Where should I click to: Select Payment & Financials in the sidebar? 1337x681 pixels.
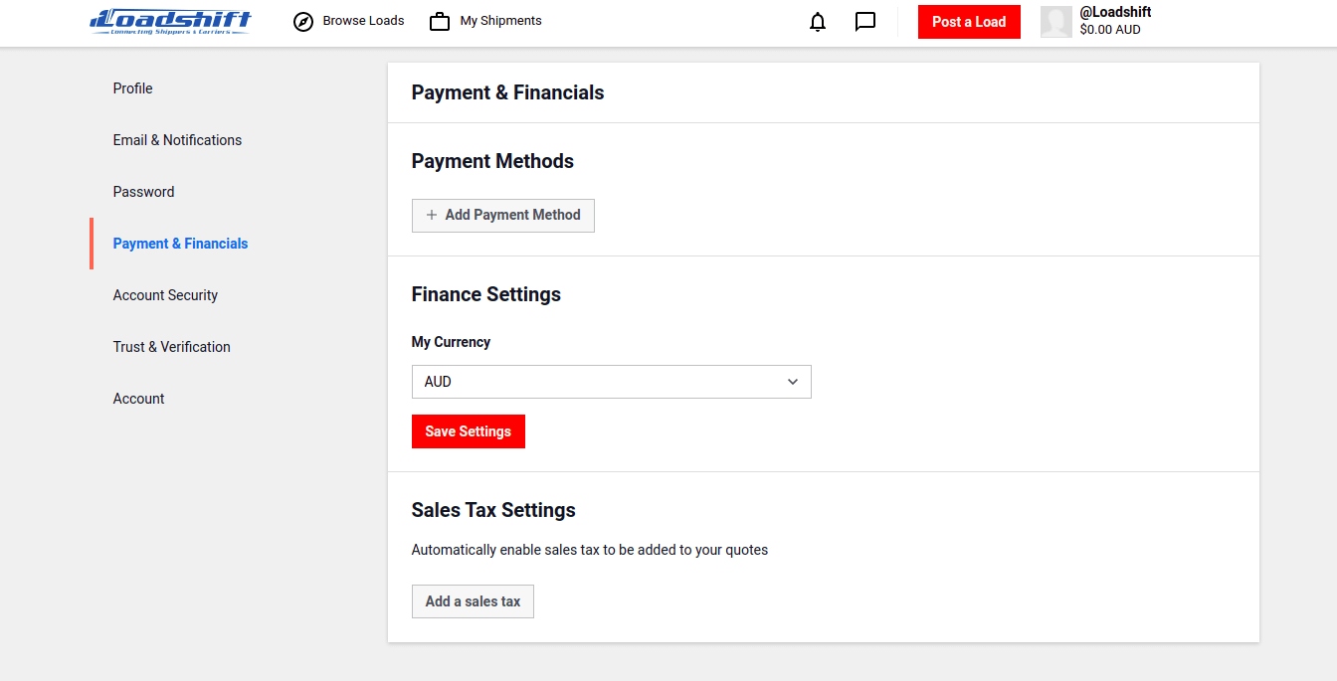click(180, 244)
